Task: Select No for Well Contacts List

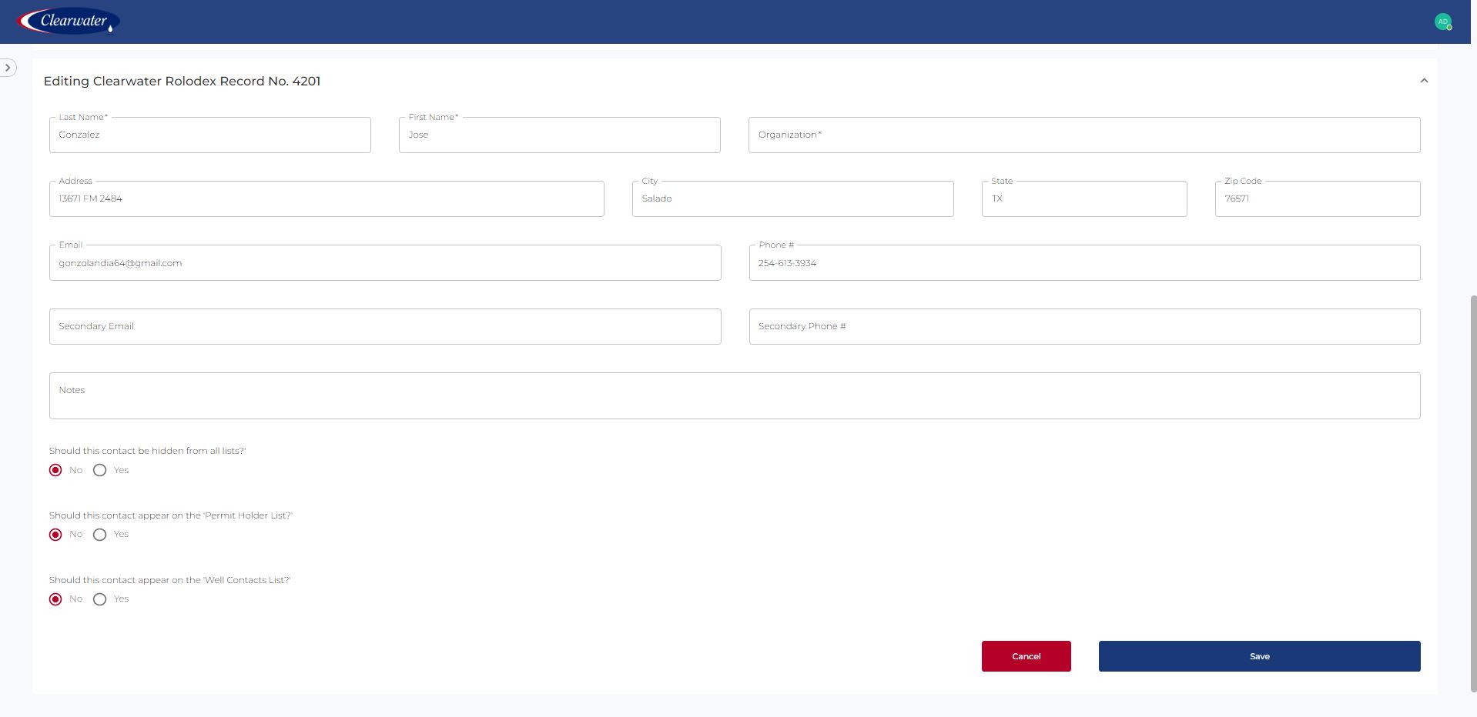Action: pos(55,599)
